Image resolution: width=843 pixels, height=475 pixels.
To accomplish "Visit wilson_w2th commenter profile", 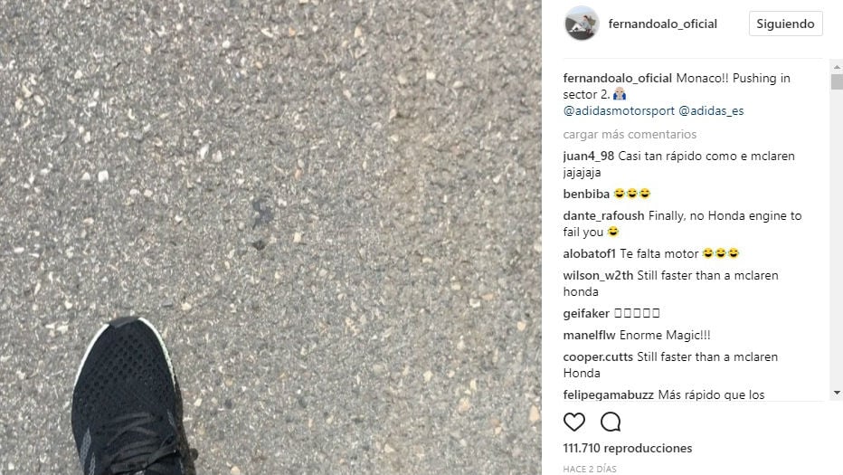I will pyautogui.click(x=598, y=275).
